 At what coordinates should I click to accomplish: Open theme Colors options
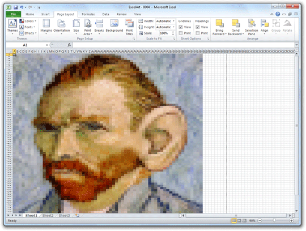click(28, 21)
